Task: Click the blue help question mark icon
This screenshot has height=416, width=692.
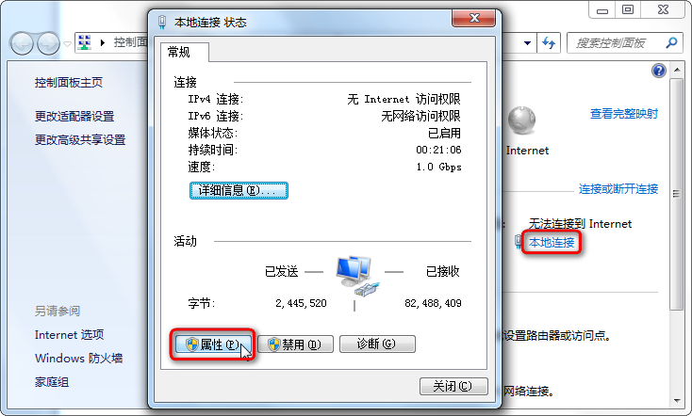Action: coord(658,71)
